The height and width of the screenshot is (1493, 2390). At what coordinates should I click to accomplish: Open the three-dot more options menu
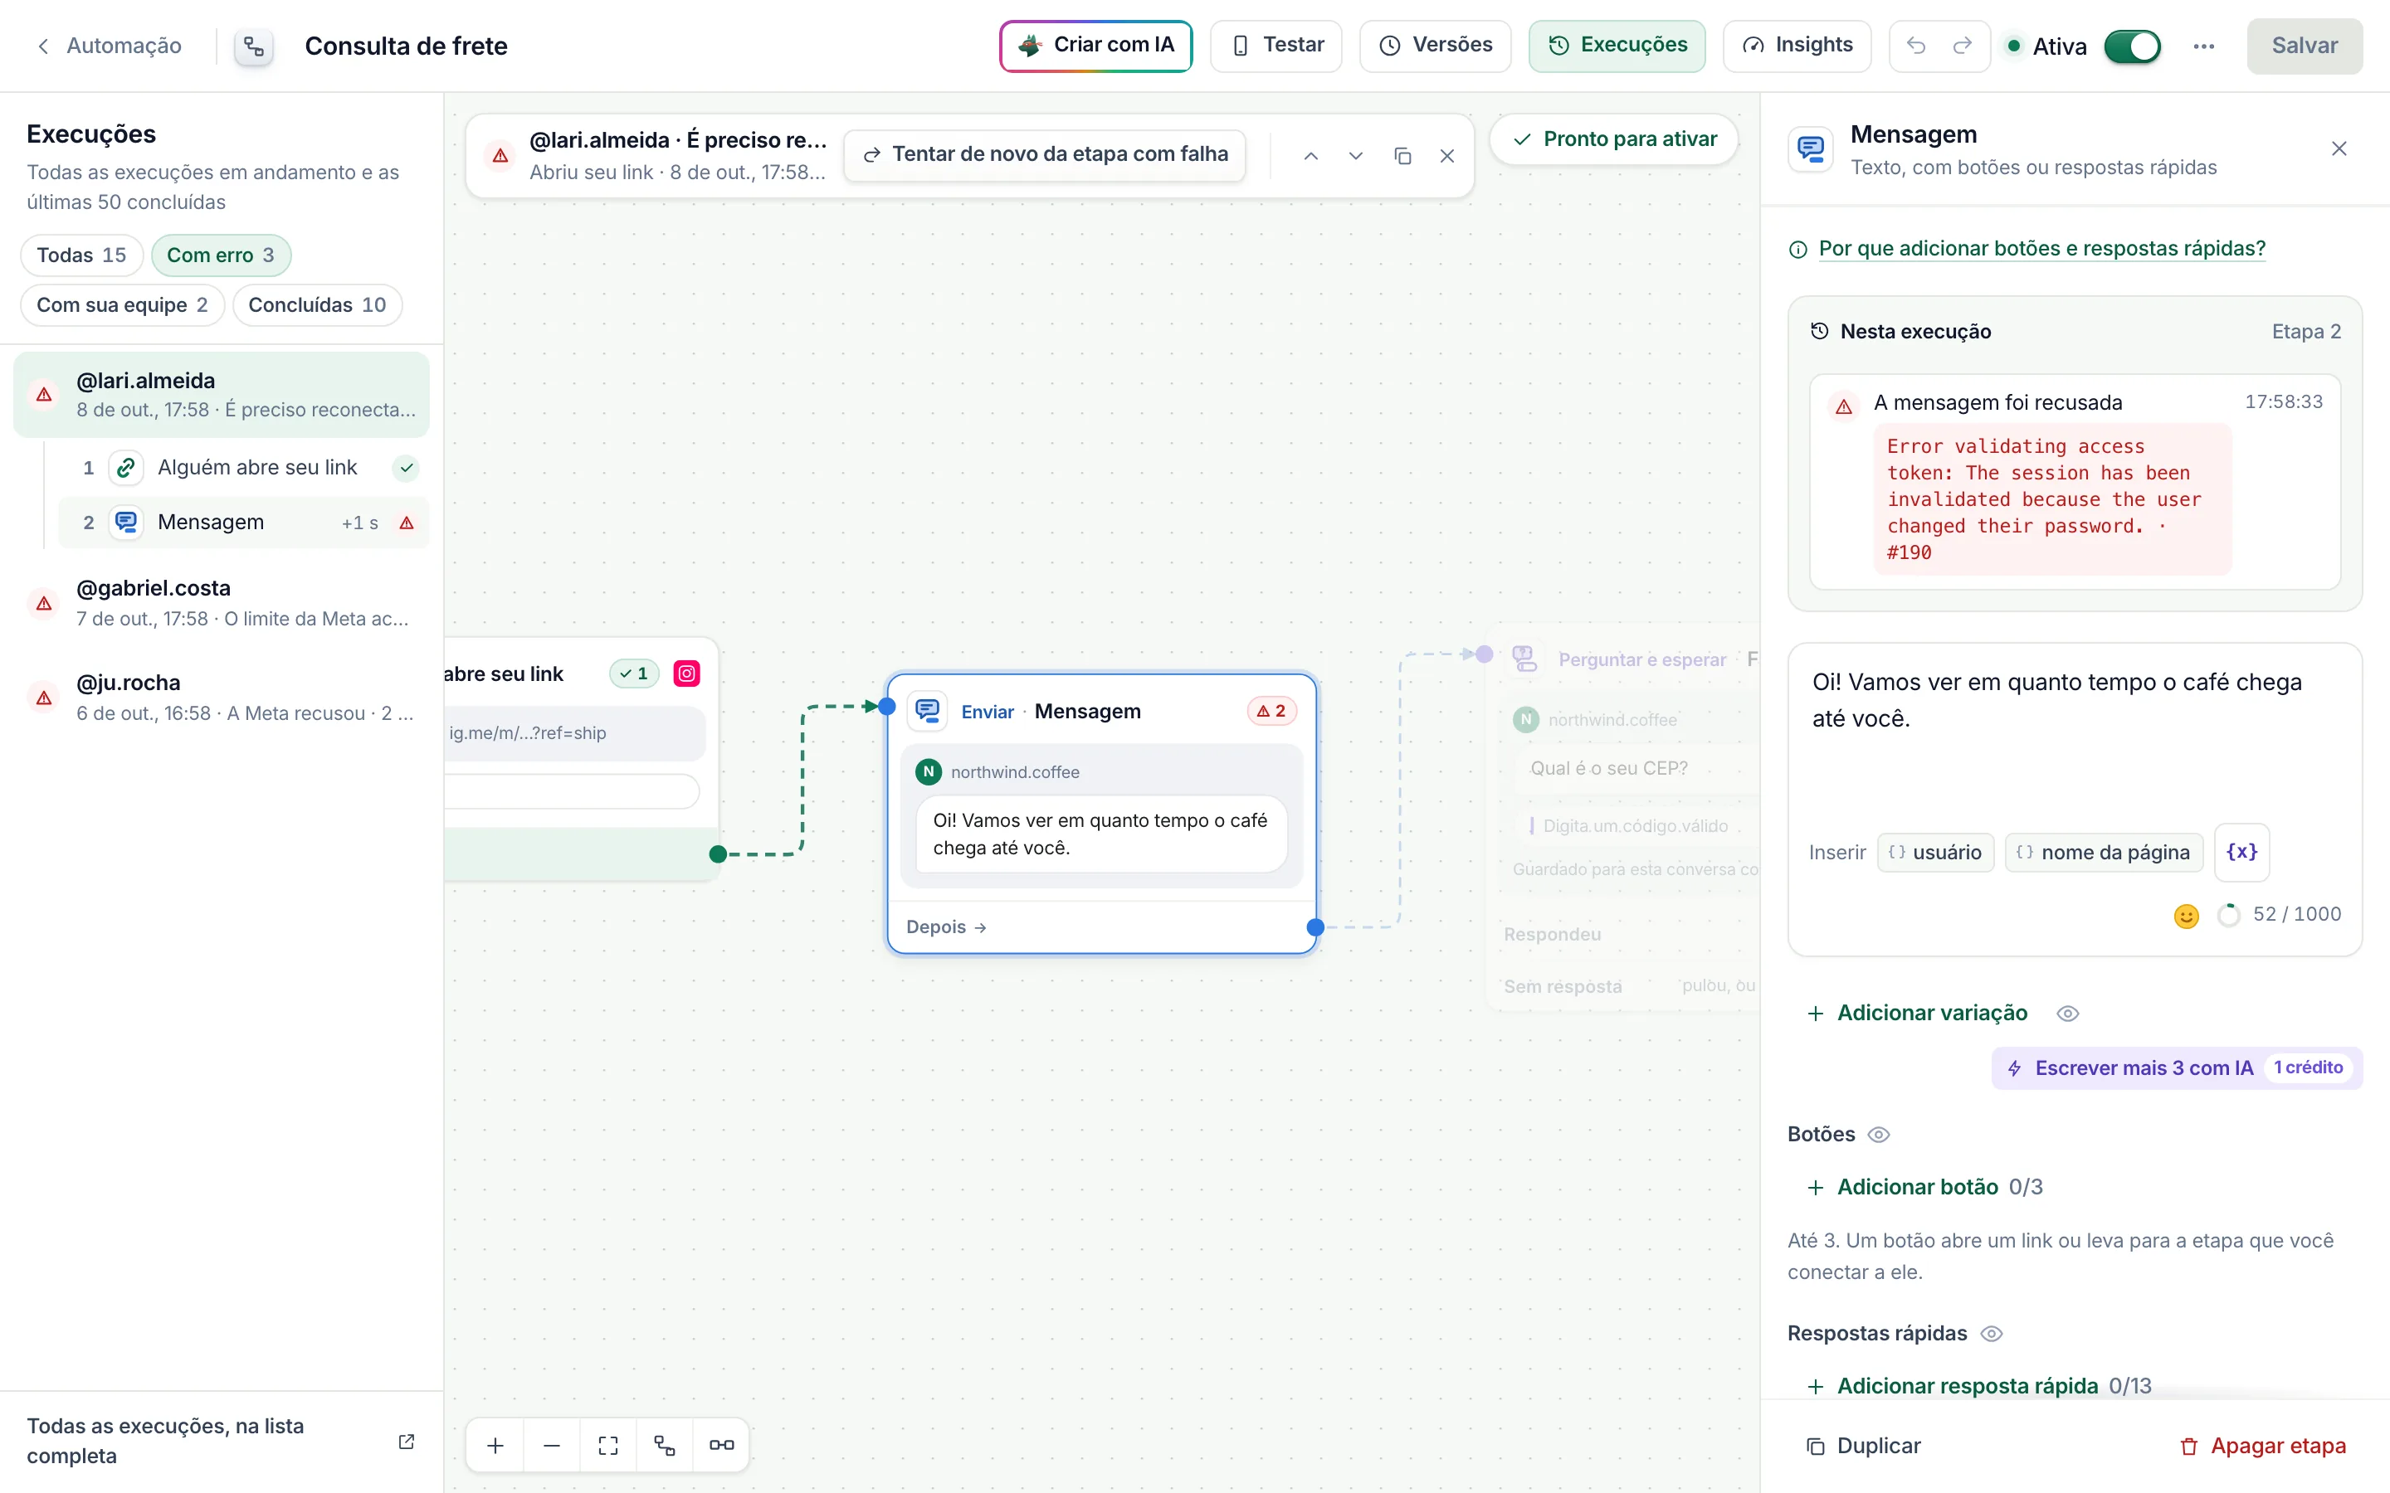[x=2203, y=46]
